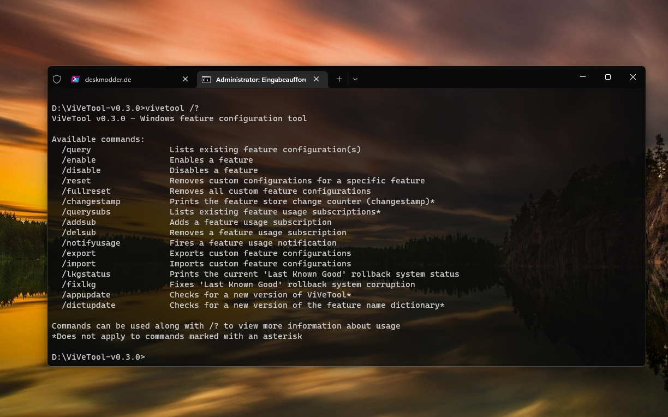Close the deskmodder.de tab
This screenshot has width=668, height=417.
[x=185, y=79]
